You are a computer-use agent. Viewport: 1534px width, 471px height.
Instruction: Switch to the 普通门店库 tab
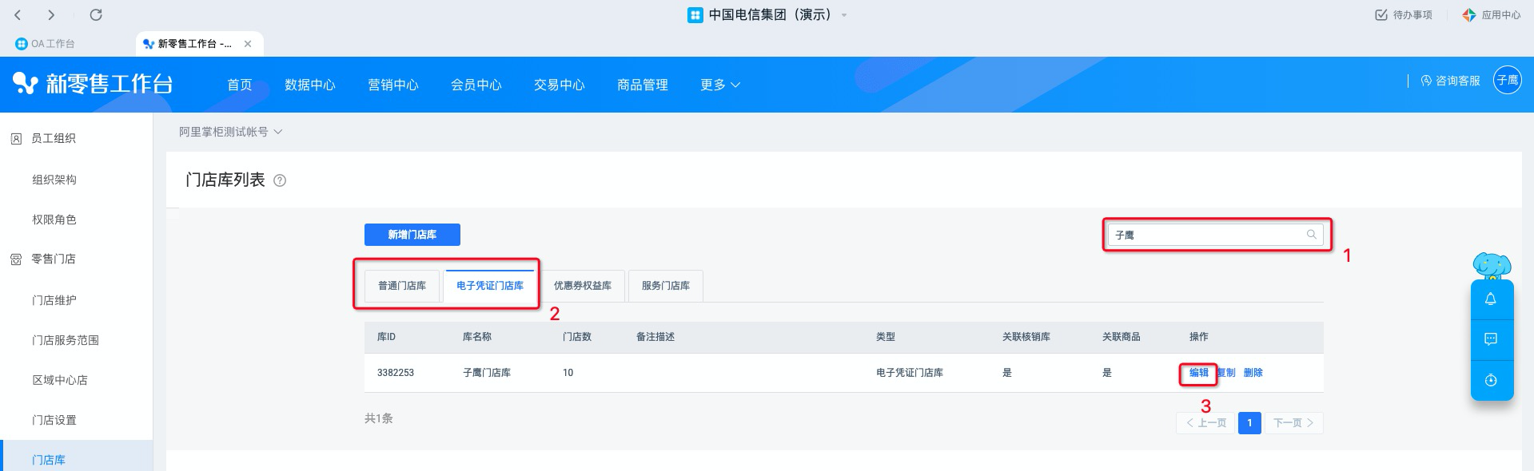coord(402,286)
